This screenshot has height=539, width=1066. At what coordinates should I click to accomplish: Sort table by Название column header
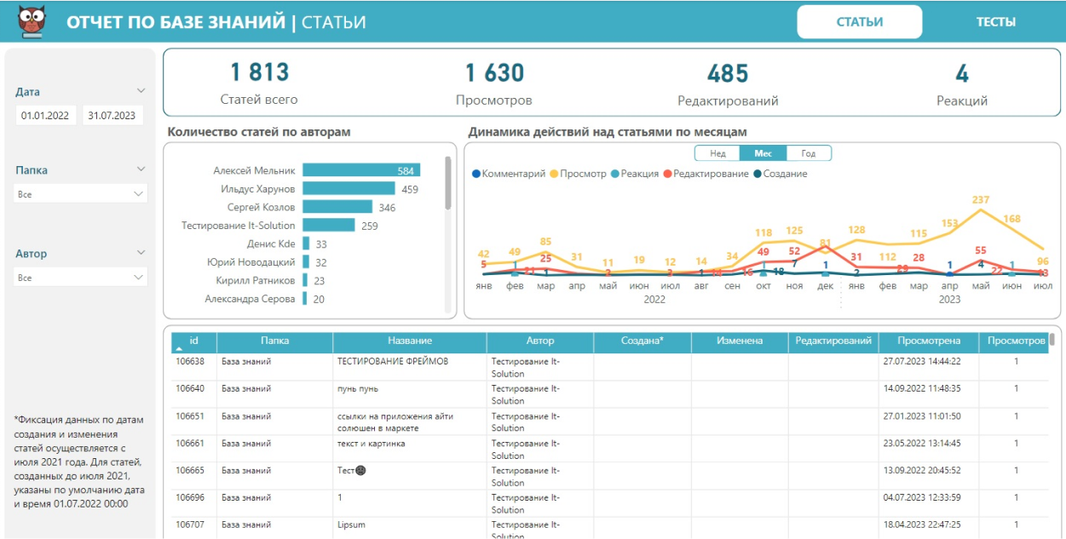[410, 341]
